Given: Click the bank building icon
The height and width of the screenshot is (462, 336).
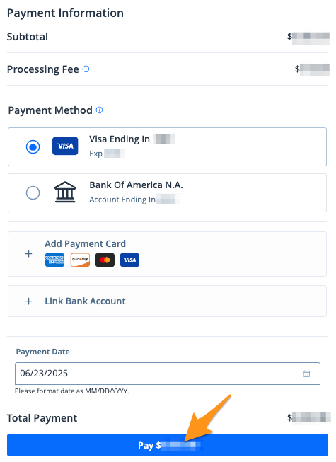Looking at the screenshot, I should coord(65,192).
